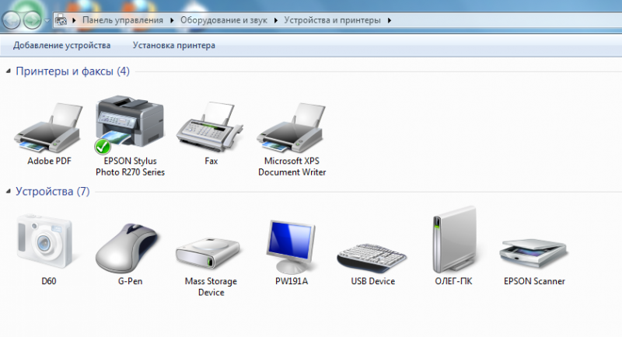Select the PW191A monitor icon
This screenshot has height=337, width=622.
[291, 246]
